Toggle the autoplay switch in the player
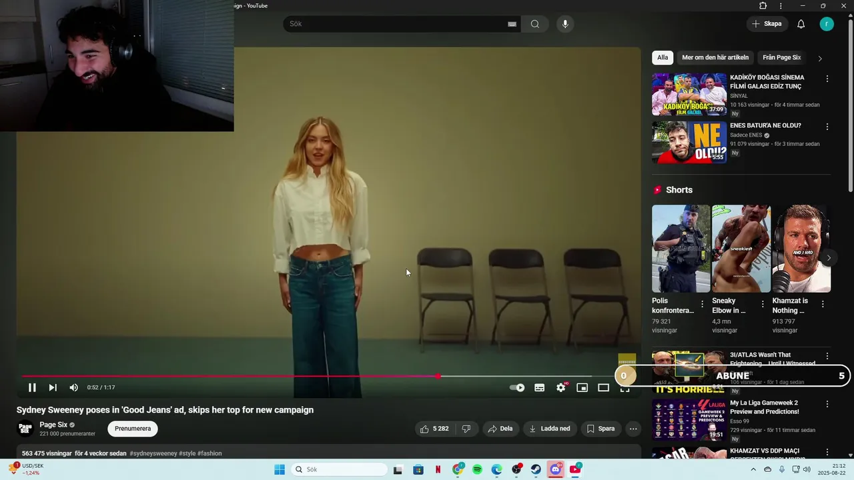Viewport: 854px width, 480px height. [517, 387]
